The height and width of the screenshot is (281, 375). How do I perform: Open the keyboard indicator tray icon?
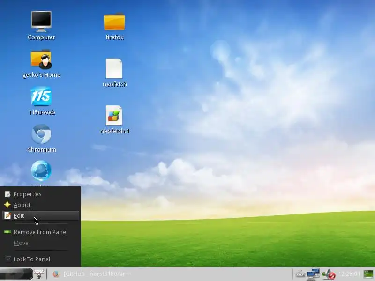pyautogui.click(x=300, y=274)
